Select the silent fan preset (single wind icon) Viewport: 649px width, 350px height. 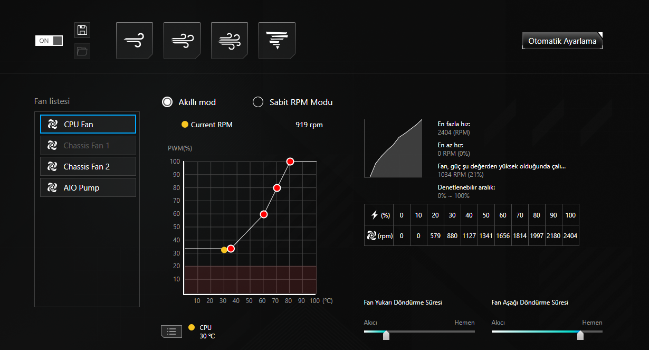pyautogui.click(x=135, y=41)
